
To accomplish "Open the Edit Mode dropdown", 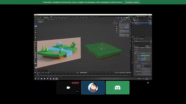I will tap(40, 18).
